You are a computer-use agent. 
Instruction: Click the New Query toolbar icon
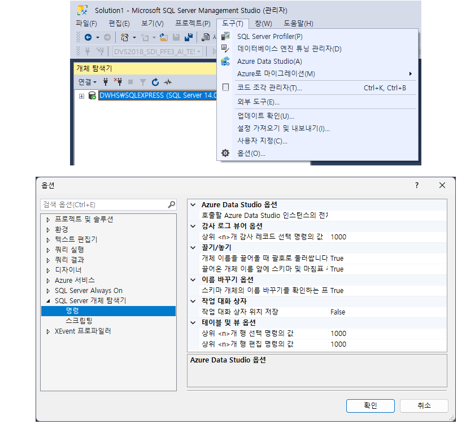click(x=206, y=37)
